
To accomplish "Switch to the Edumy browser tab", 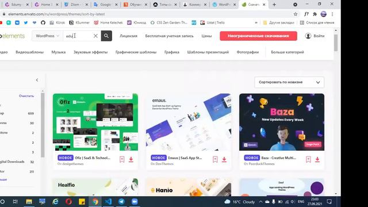I will pyautogui.click(x=17, y=5).
